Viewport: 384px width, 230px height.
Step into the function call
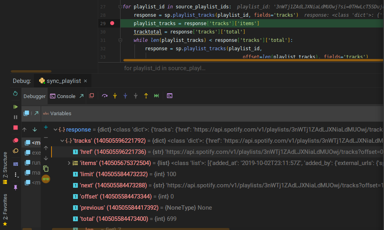(x=115, y=96)
